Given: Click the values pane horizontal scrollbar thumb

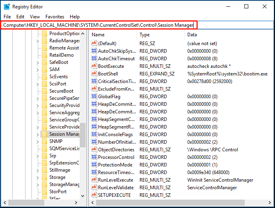Looking at the screenshot, I should tap(170, 202).
